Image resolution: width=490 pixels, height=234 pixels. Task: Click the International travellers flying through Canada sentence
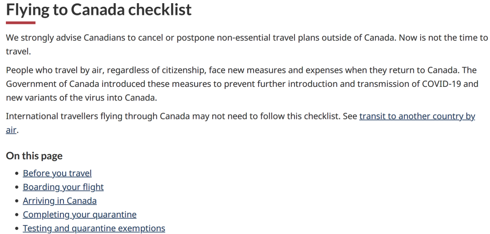pyautogui.click(x=172, y=116)
